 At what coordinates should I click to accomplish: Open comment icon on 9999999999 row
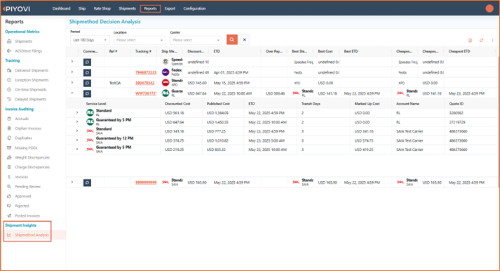click(87, 183)
